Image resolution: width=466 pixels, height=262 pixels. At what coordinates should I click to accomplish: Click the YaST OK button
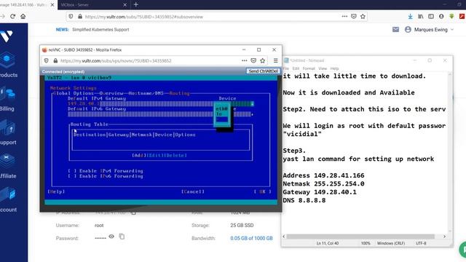pos(262,191)
